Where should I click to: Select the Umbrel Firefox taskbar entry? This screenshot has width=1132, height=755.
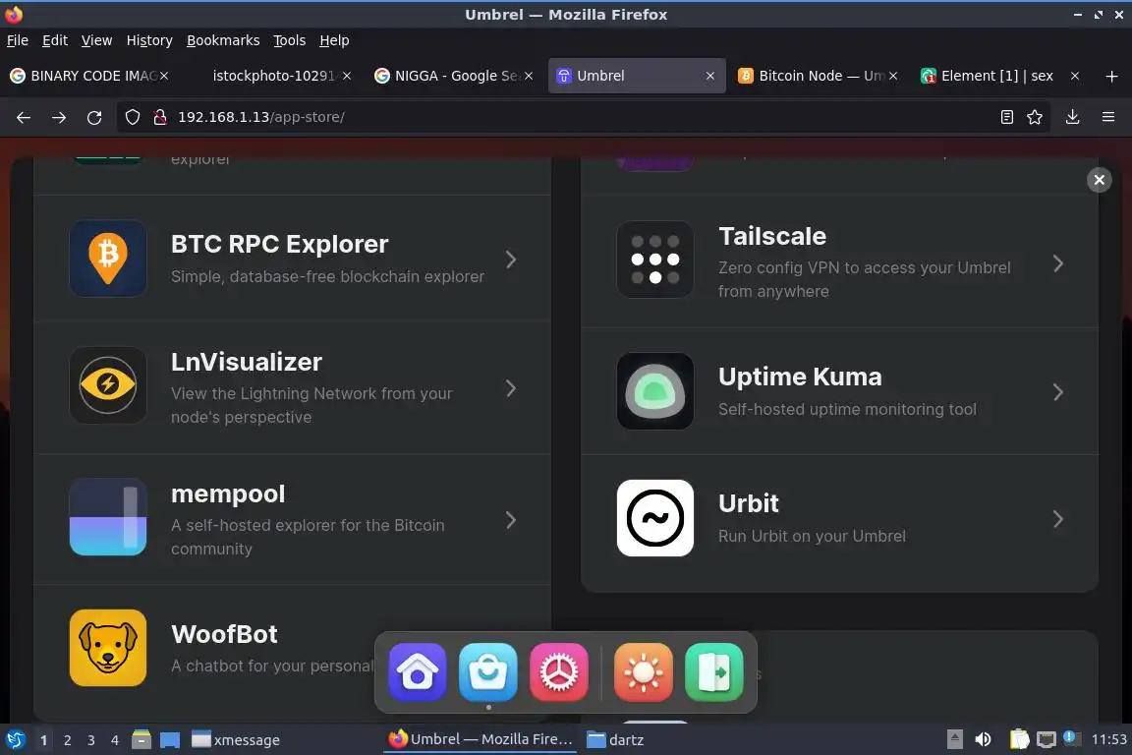click(481, 739)
